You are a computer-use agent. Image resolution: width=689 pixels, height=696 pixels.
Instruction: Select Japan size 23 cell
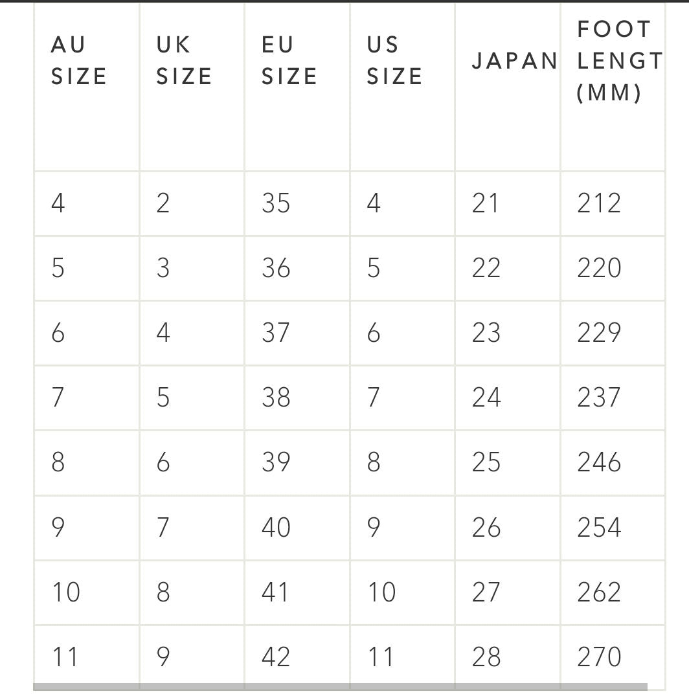pyautogui.click(x=486, y=333)
